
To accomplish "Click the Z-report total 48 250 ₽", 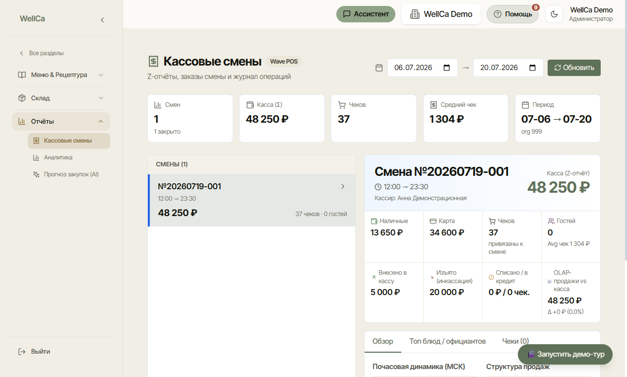I will [559, 187].
